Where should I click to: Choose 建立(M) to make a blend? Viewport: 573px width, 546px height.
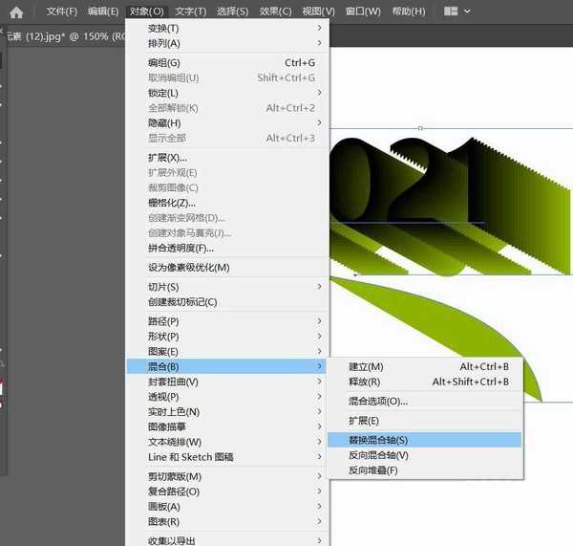[365, 366]
